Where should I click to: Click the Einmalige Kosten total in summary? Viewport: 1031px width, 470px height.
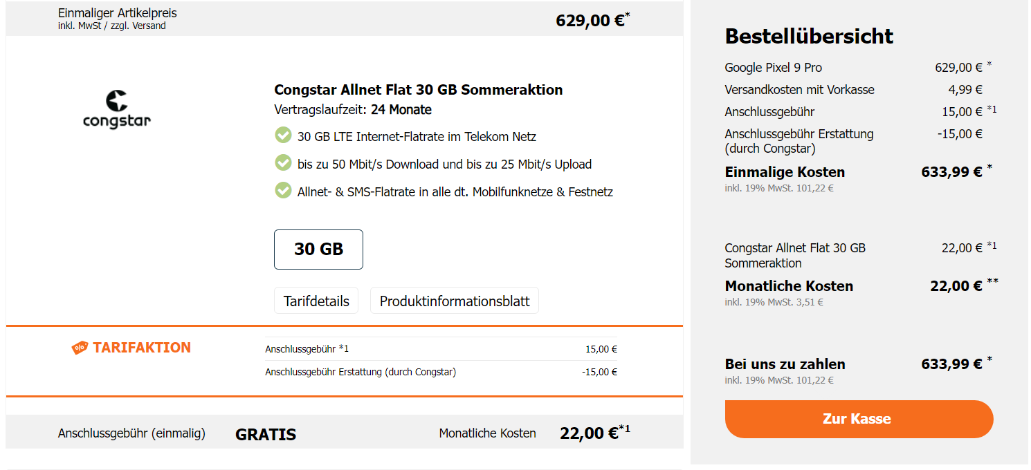(951, 172)
